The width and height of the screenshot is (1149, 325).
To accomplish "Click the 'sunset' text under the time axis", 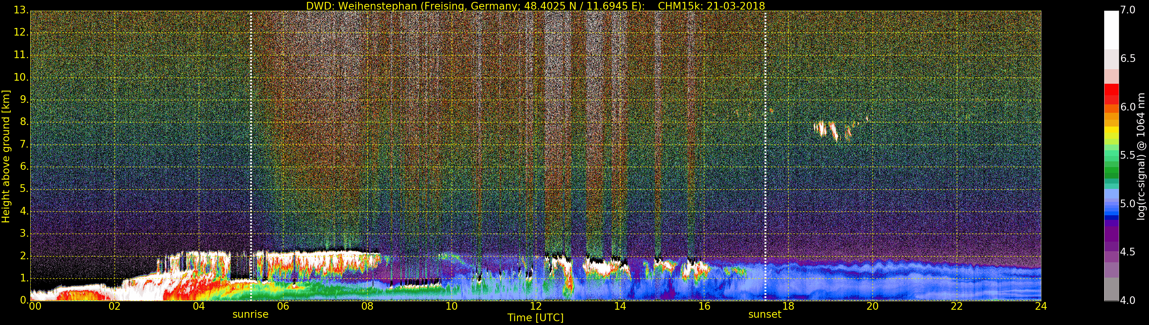I will click(x=764, y=314).
